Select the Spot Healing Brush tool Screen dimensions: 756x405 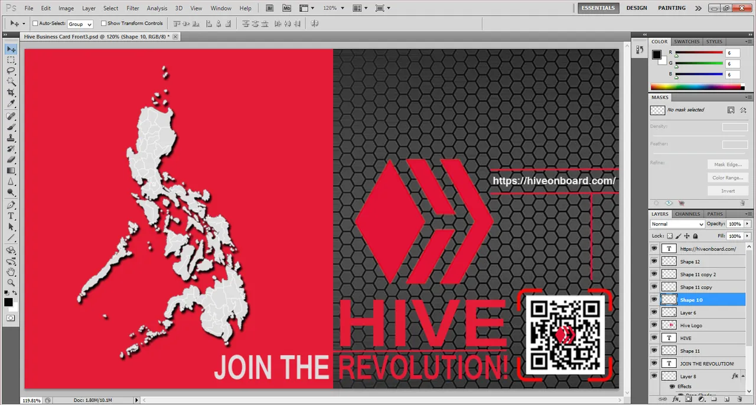click(11, 116)
